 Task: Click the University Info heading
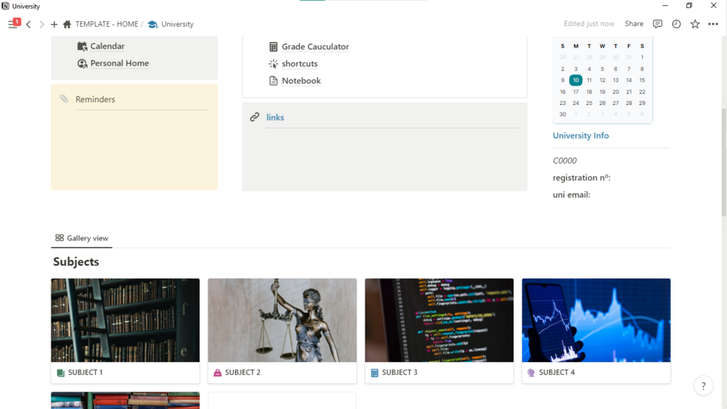pos(580,135)
